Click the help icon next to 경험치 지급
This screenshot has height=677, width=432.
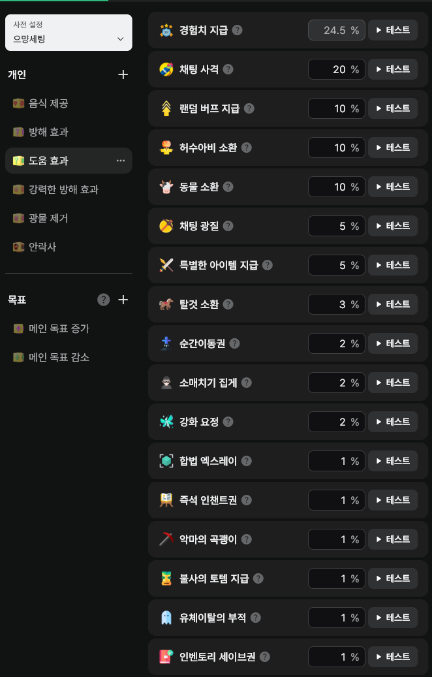[238, 30]
